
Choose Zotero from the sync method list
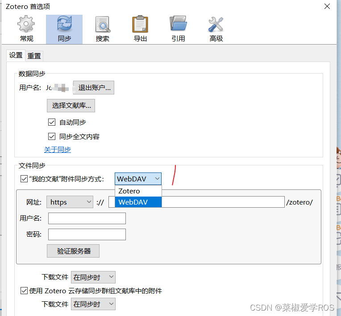[x=138, y=191]
